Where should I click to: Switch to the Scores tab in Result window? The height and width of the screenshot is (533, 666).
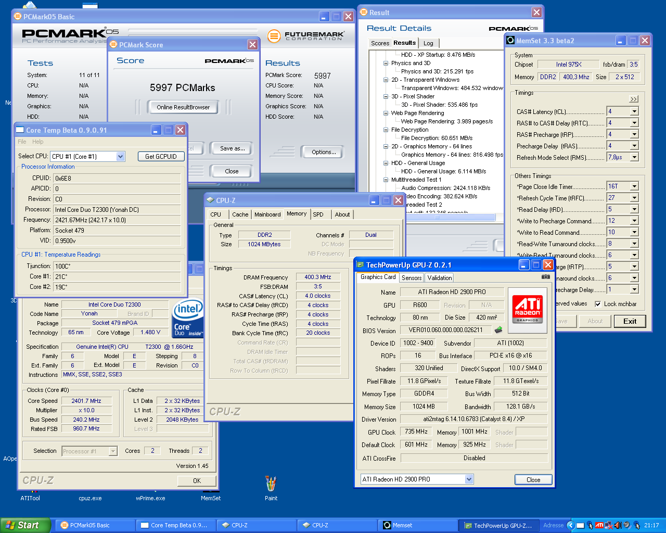[x=380, y=43]
